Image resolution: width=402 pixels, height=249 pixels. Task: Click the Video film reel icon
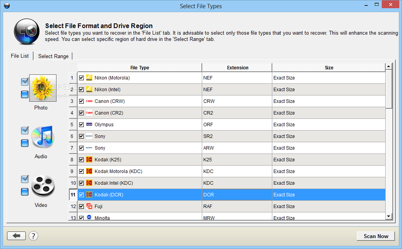[43, 186]
